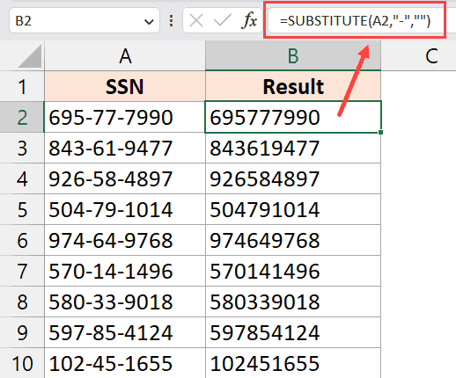Select cell with 580339018

(x=293, y=302)
